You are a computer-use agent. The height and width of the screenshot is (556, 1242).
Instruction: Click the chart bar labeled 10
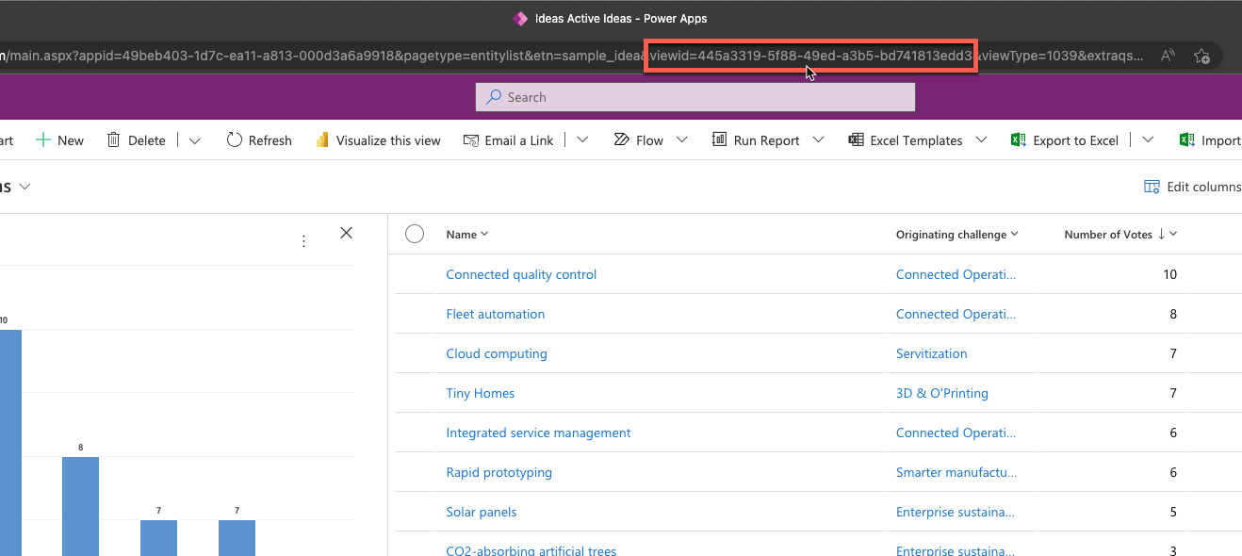click(x=10, y=443)
